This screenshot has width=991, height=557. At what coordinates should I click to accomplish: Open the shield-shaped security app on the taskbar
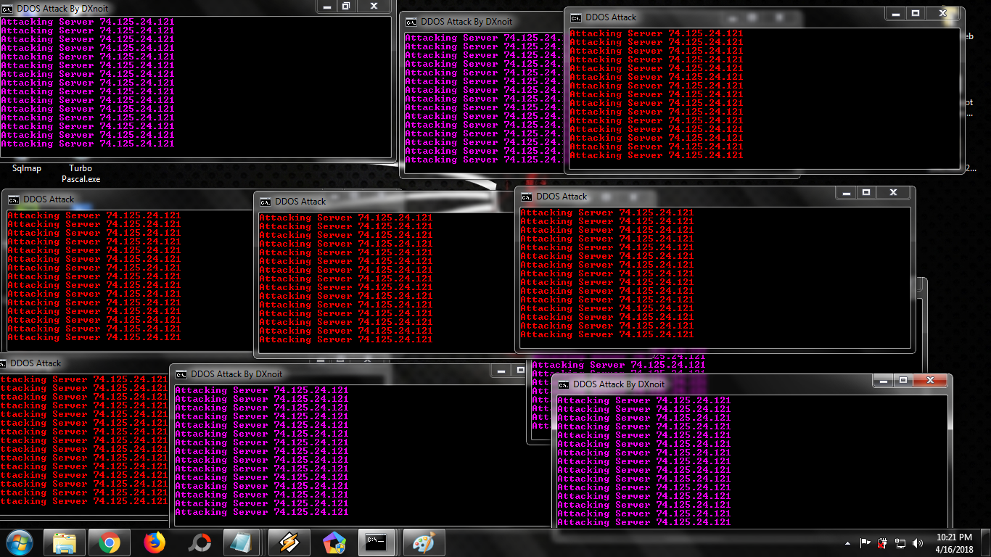click(x=334, y=542)
